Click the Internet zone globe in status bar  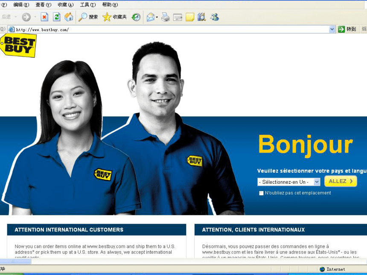point(322,269)
